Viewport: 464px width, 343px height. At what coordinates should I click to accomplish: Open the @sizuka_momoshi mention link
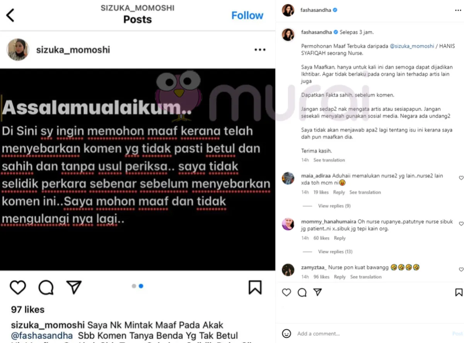[412, 46]
